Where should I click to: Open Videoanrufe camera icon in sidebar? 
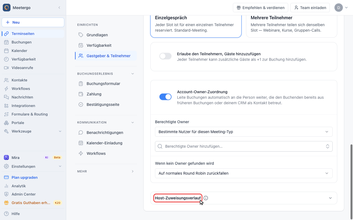[6, 68]
